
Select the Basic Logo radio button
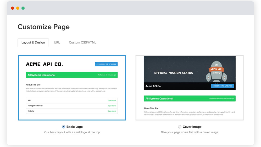(x=64, y=127)
